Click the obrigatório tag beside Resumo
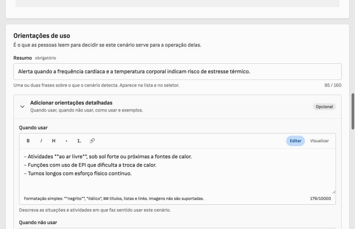The height and width of the screenshot is (229, 355). pos(46,58)
